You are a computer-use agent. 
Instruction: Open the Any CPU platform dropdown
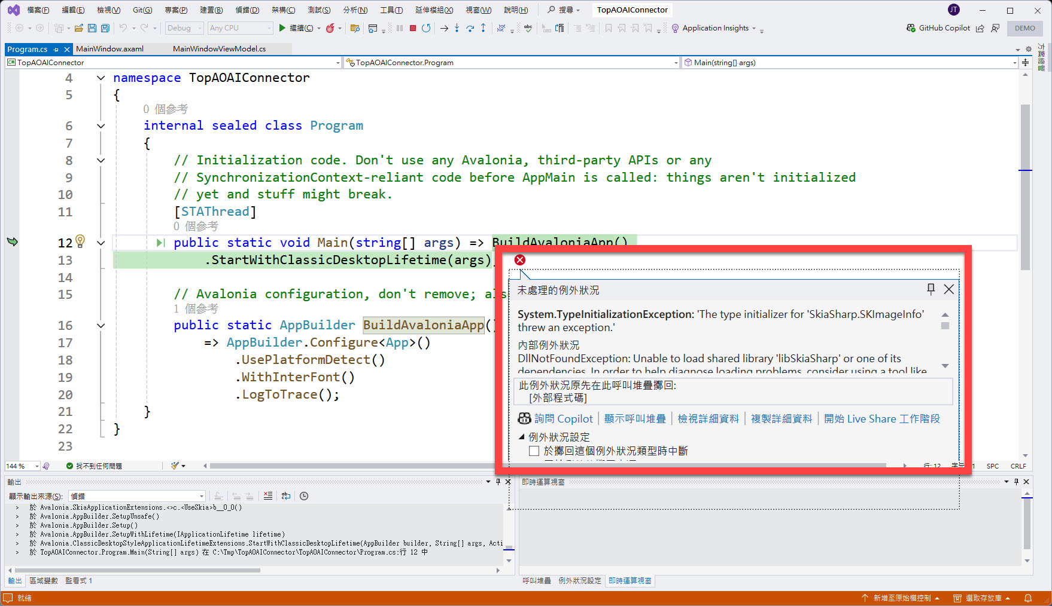click(241, 28)
